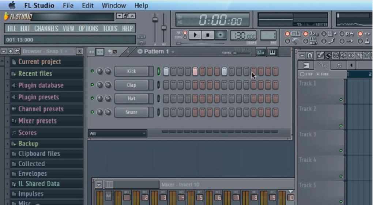Click the FL Studio fruit logo
This screenshot has width=373, height=205.
(7, 16)
